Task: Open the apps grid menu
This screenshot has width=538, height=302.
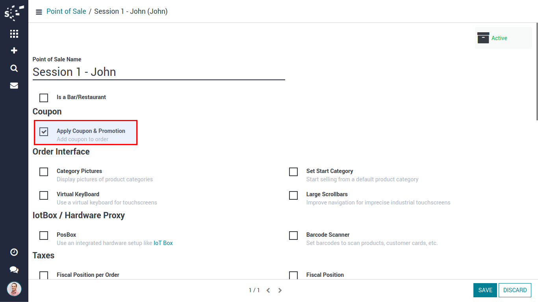Action: [14, 34]
